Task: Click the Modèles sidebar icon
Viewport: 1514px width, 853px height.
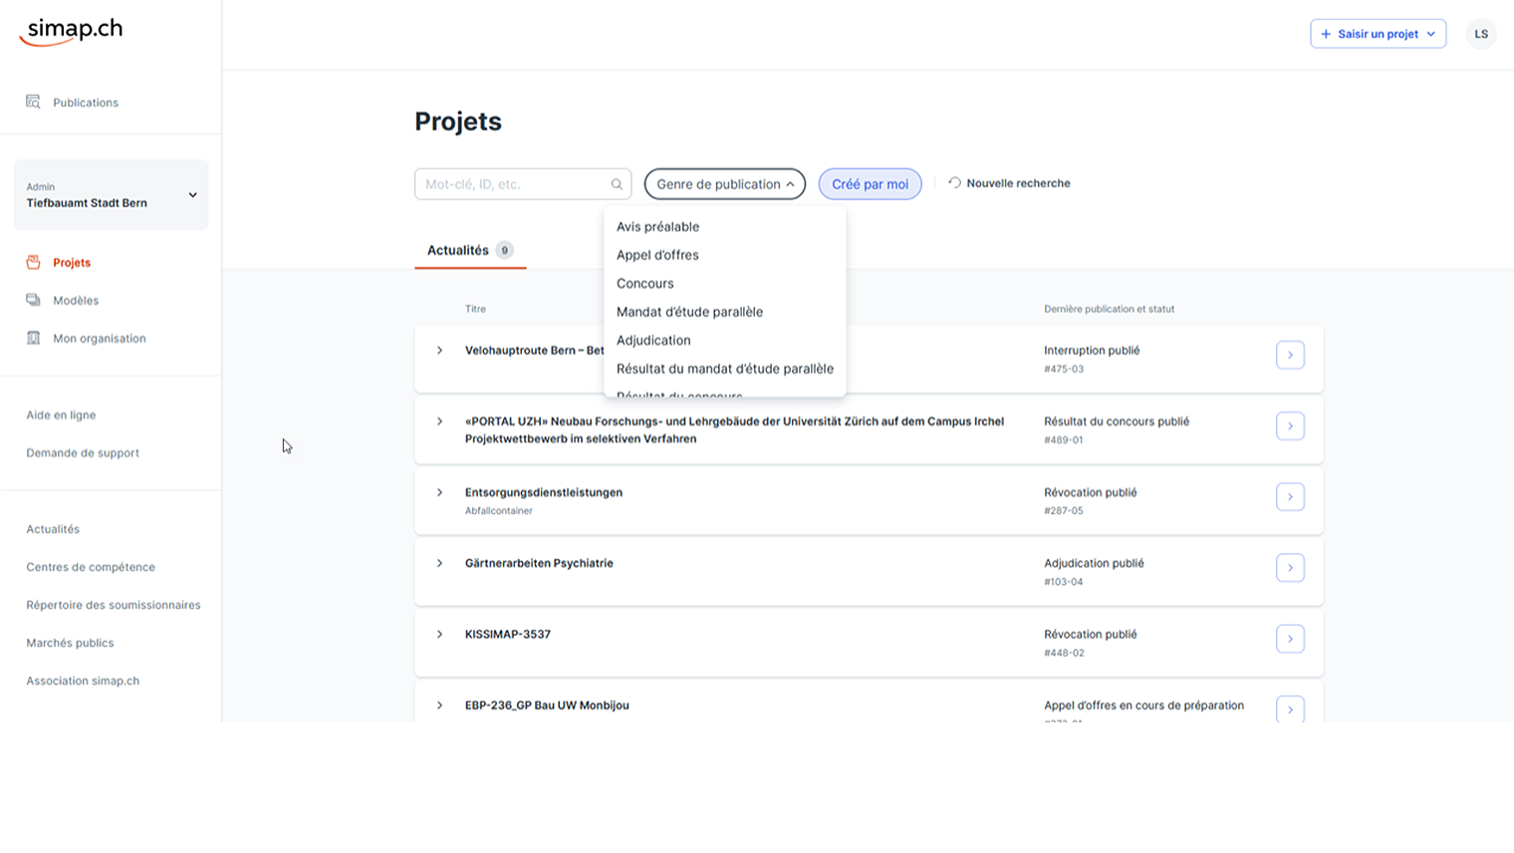Action: (33, 300)
